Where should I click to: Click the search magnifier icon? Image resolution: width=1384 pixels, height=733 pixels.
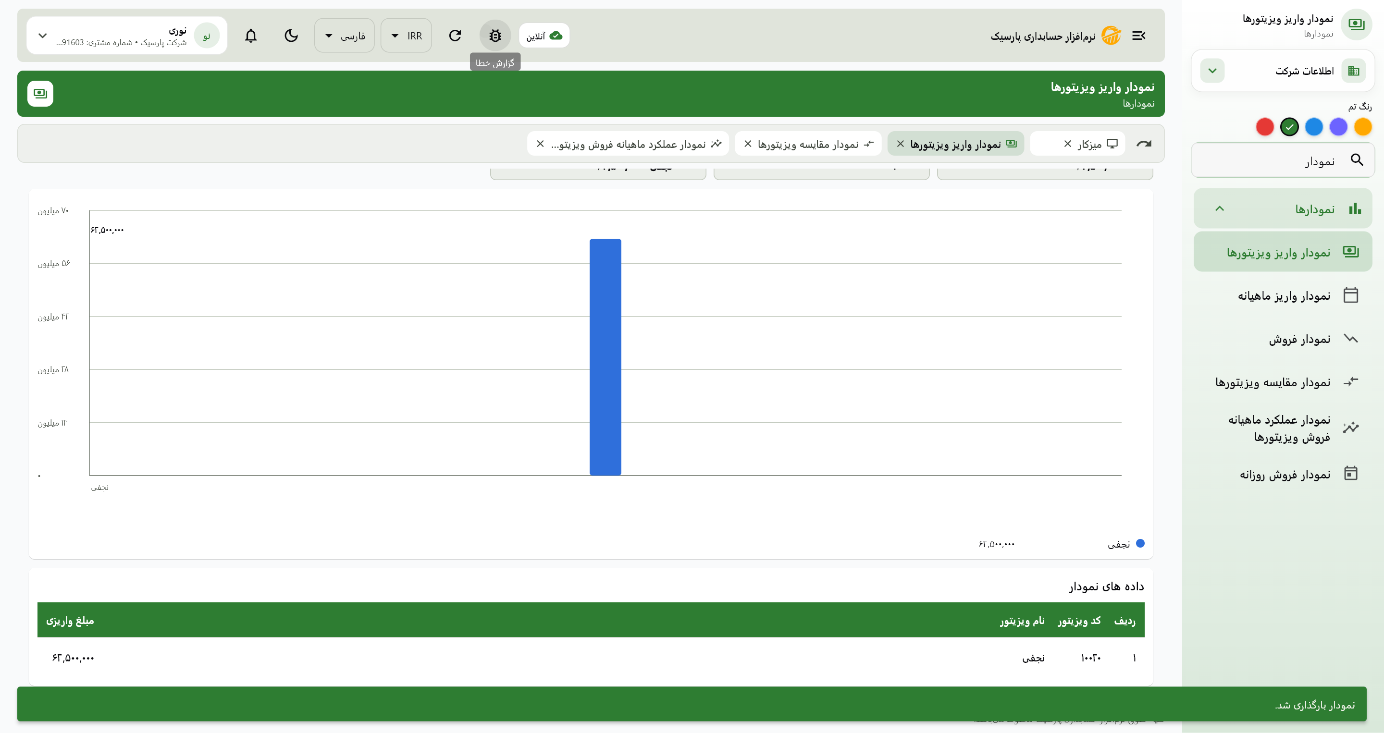(1357, 160)
